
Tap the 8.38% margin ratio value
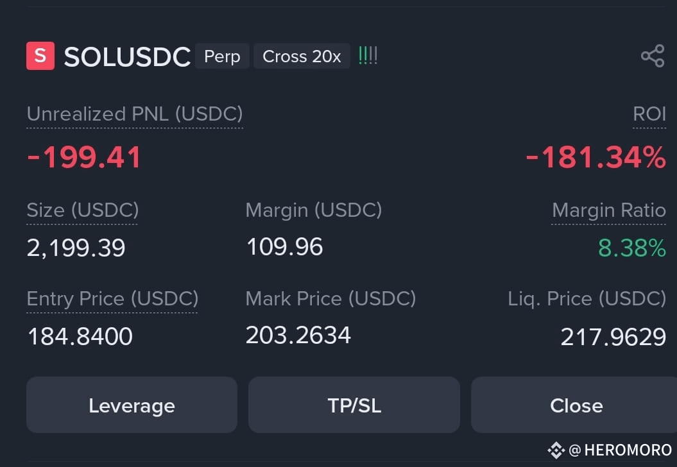[x=632, y=248]
